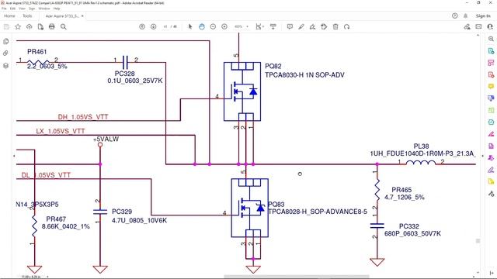Open the File menu
The width and height of the screenshot is (497, 279).
4,9
